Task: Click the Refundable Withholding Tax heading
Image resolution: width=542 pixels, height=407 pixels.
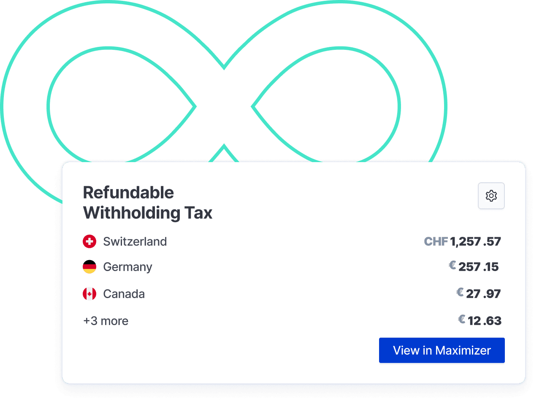Action: click(128, 193)
